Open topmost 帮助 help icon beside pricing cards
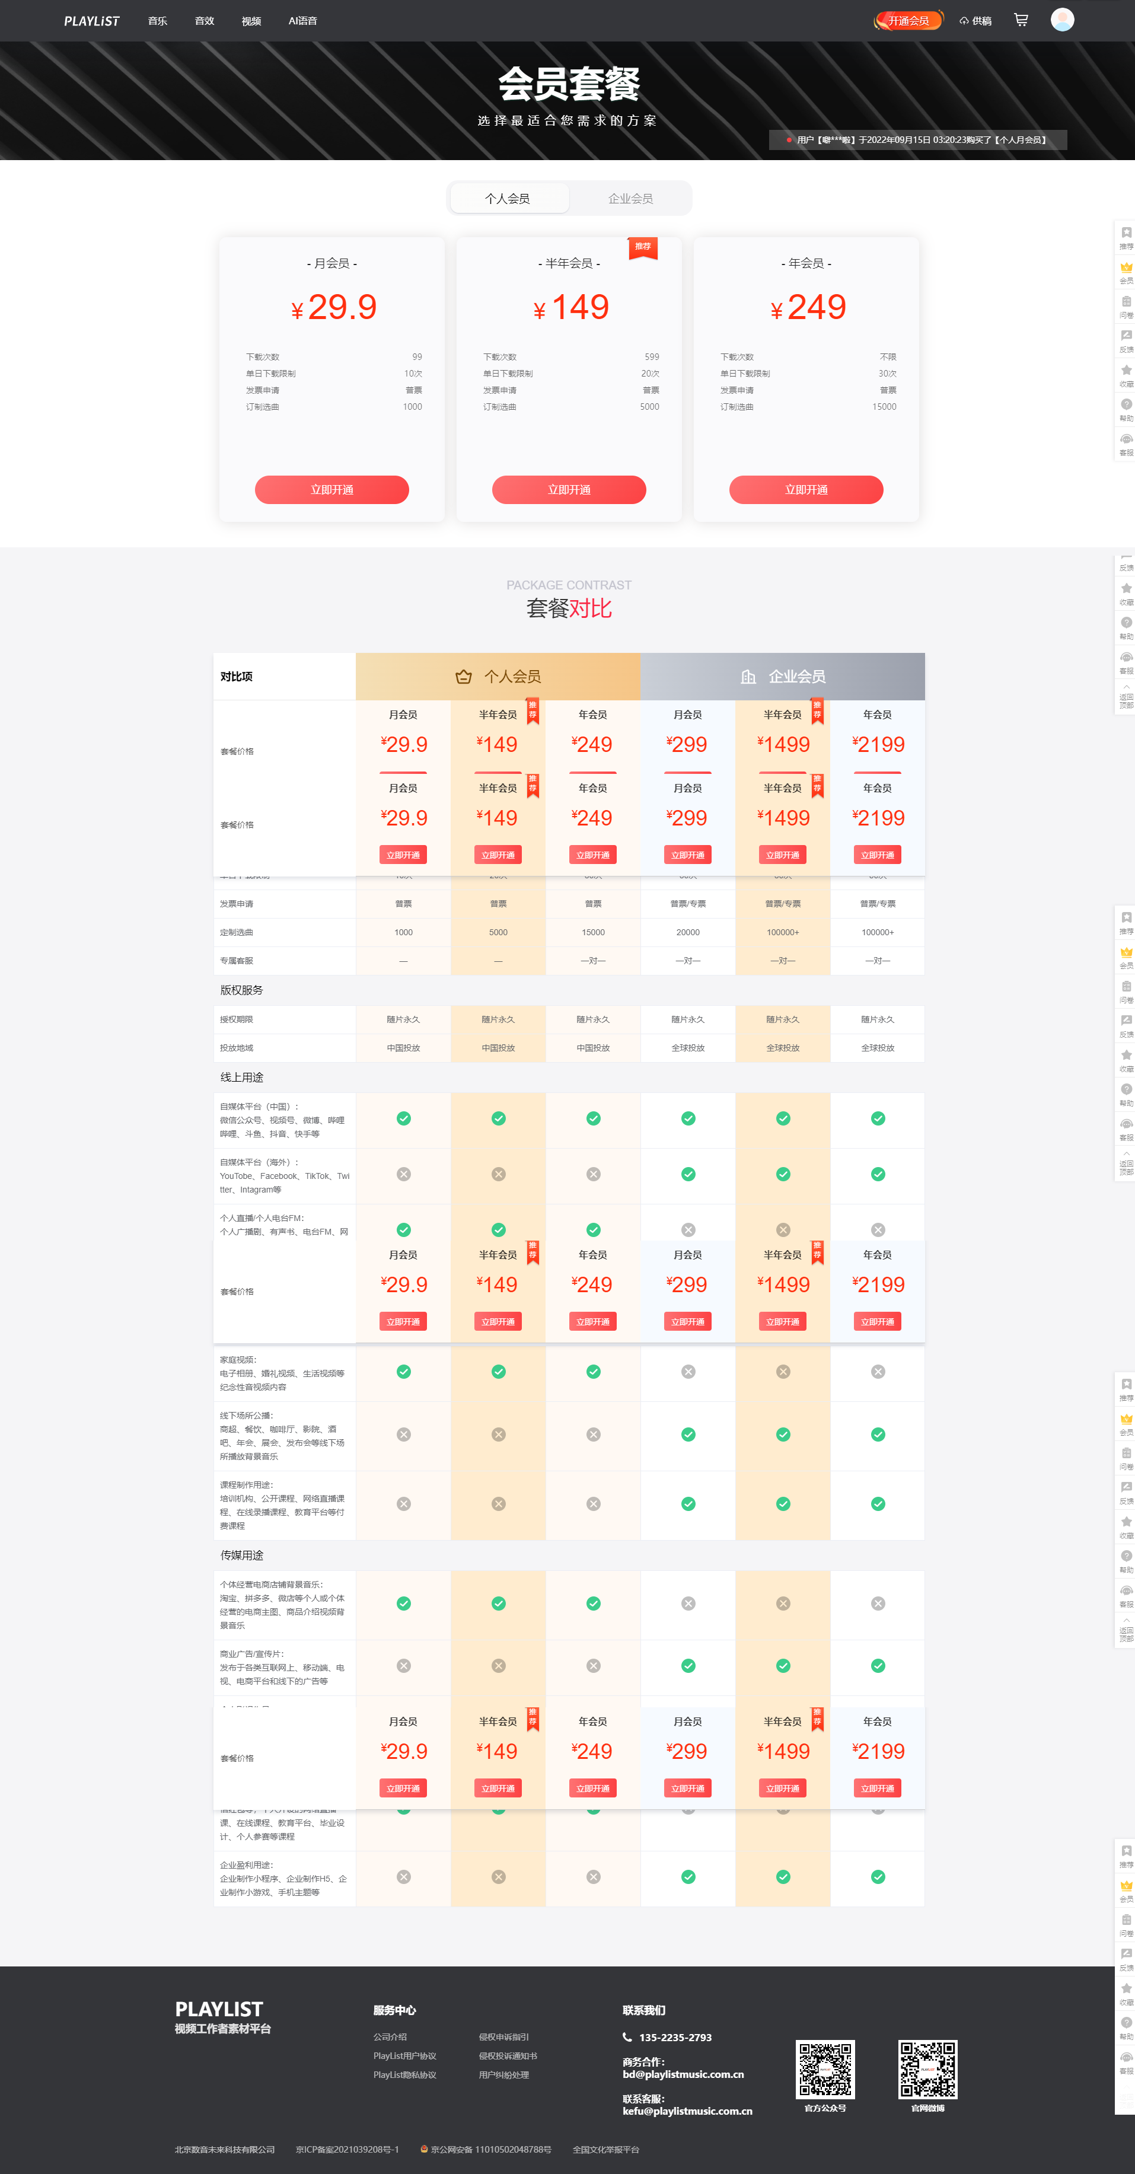The image size is (1135, 2174). [1126, 405]
